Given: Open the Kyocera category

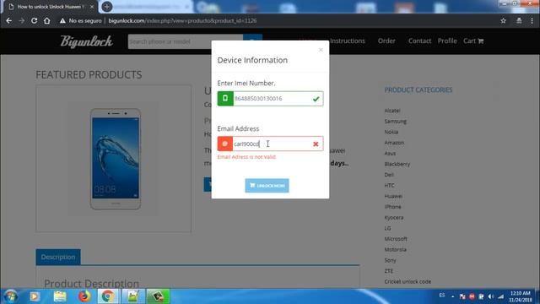Looking at the screenshot, I should click(x=394, y=218).
